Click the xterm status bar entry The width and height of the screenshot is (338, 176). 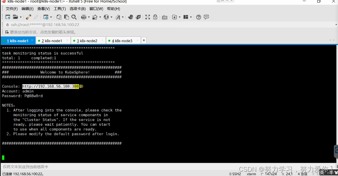point(251,174)
